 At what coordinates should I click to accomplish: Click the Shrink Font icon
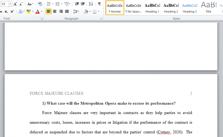[x=21, y=4]
